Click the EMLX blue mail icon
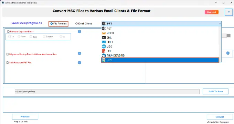The width and height of the screenshot is (234, 124). 104,42
